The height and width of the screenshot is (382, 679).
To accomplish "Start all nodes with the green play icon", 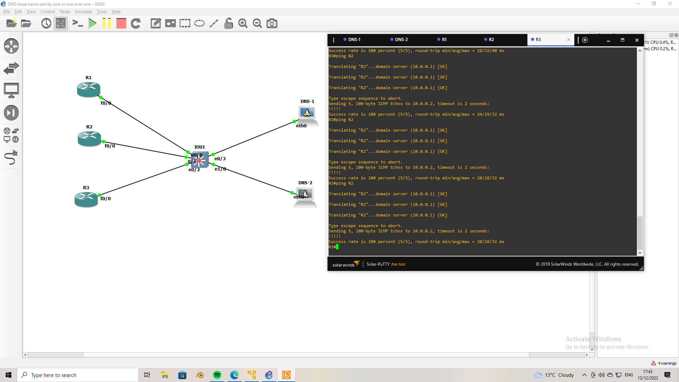I will coord(92,23).
